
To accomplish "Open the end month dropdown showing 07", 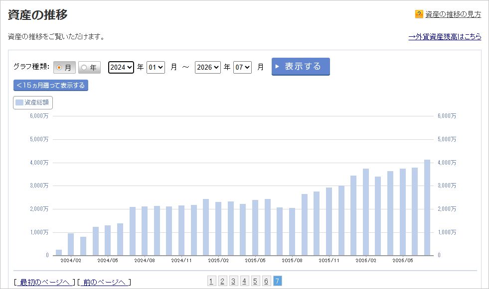I will click(x=242, y=67).
